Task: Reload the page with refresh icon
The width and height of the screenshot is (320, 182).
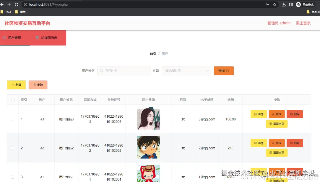Action: click(x=17, y=5)
